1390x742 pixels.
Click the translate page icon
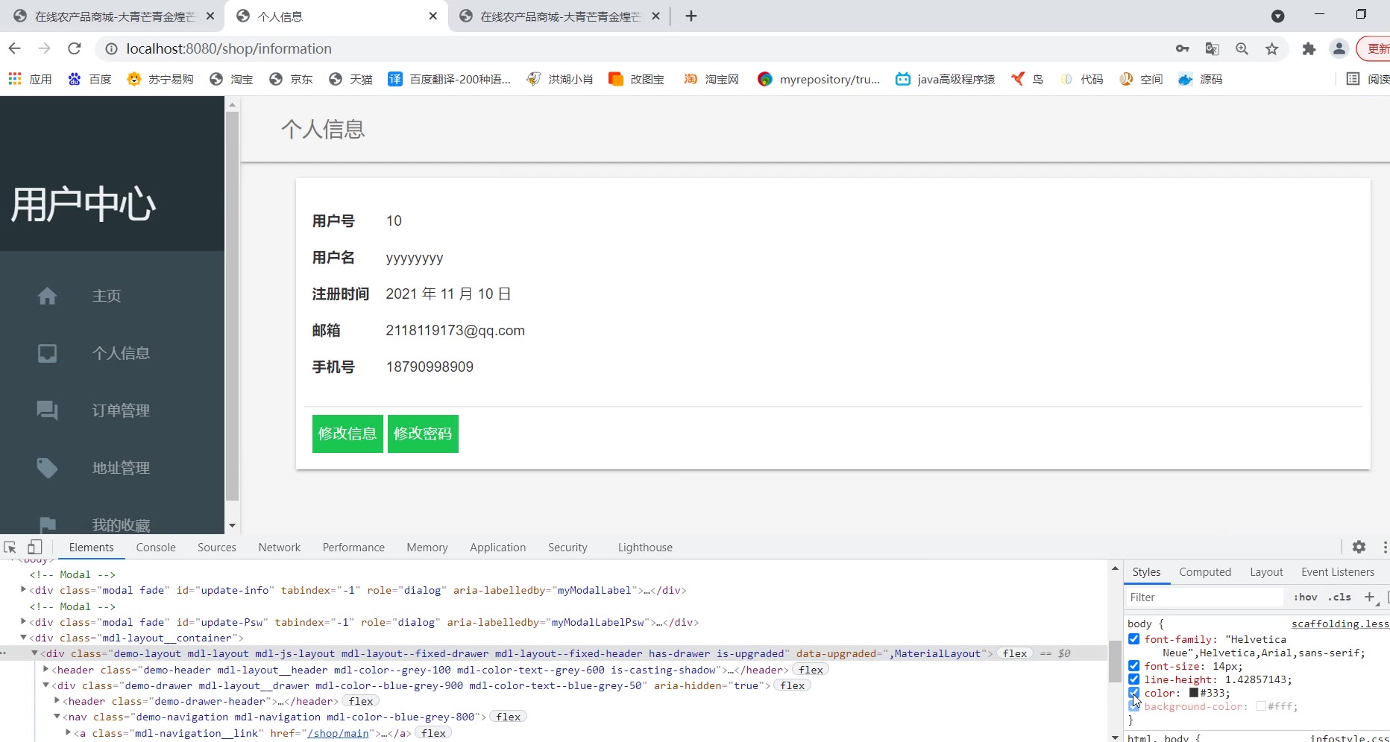1213,48
